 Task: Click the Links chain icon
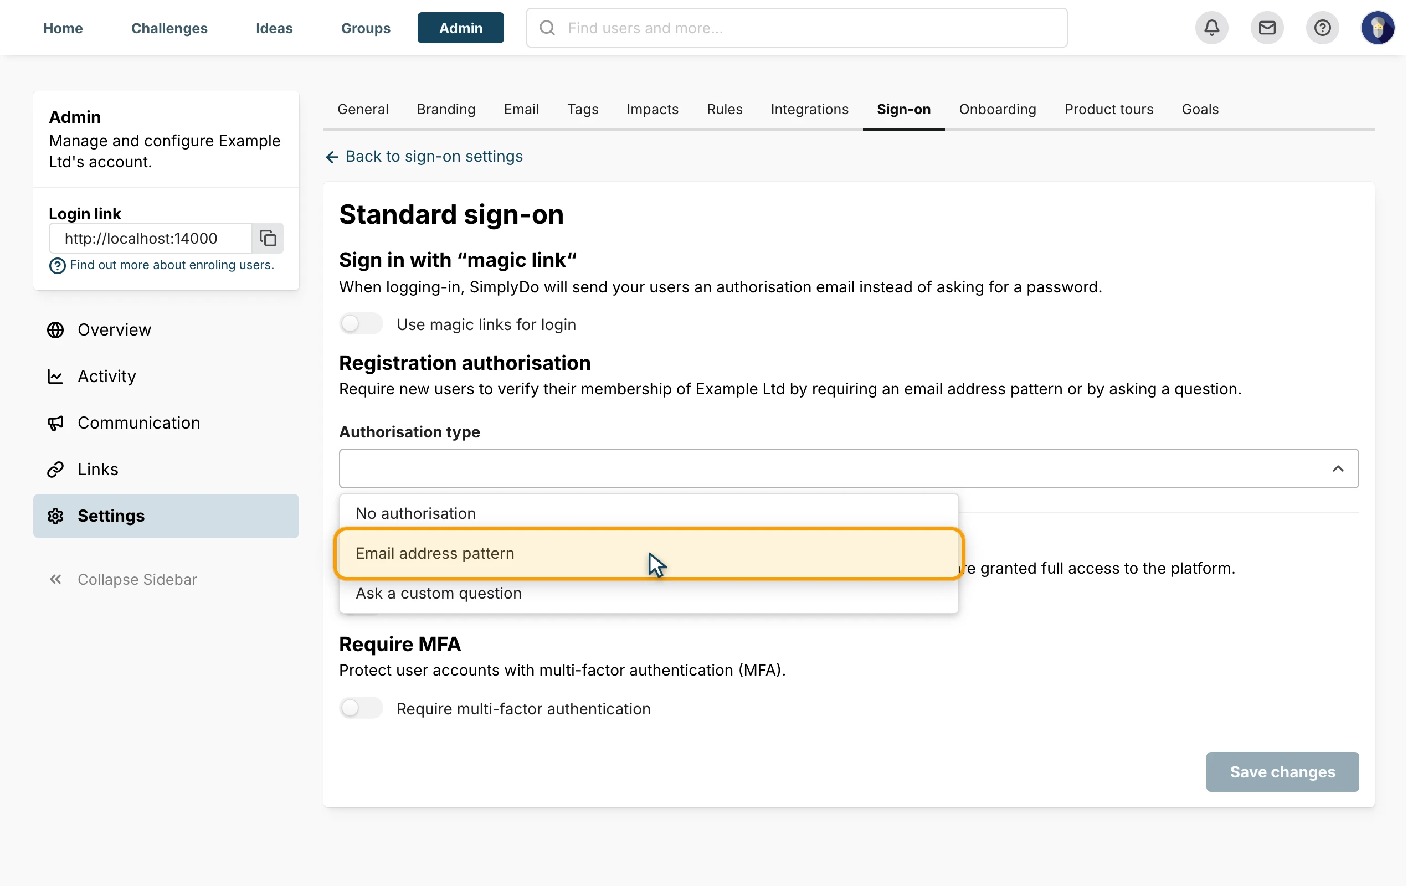click(55, 470)
